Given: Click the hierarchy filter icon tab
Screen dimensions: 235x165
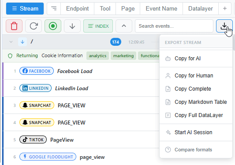Looking at the screenshot, I should pos(54,8).
